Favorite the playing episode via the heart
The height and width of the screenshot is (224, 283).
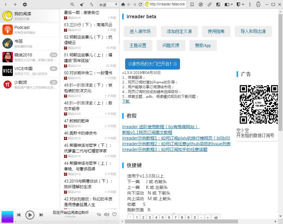[x=115, y=214]
